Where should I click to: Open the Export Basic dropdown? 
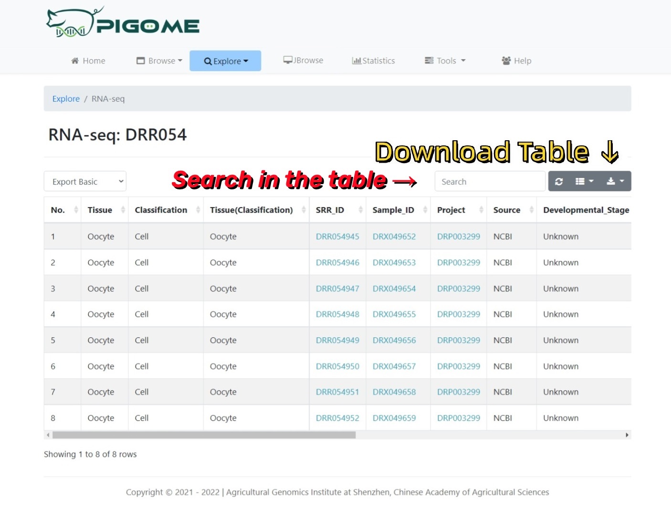point(85,182)
